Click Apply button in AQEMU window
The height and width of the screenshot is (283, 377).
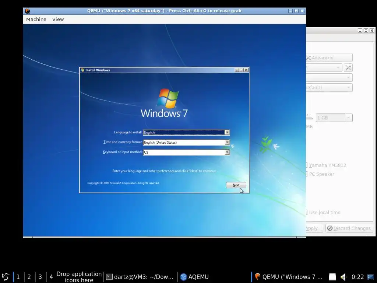[314, 228]
